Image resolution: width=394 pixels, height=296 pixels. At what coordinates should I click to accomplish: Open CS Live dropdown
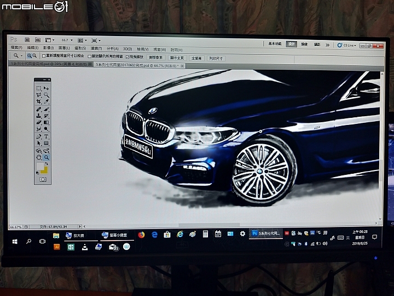tap(346, 45)
